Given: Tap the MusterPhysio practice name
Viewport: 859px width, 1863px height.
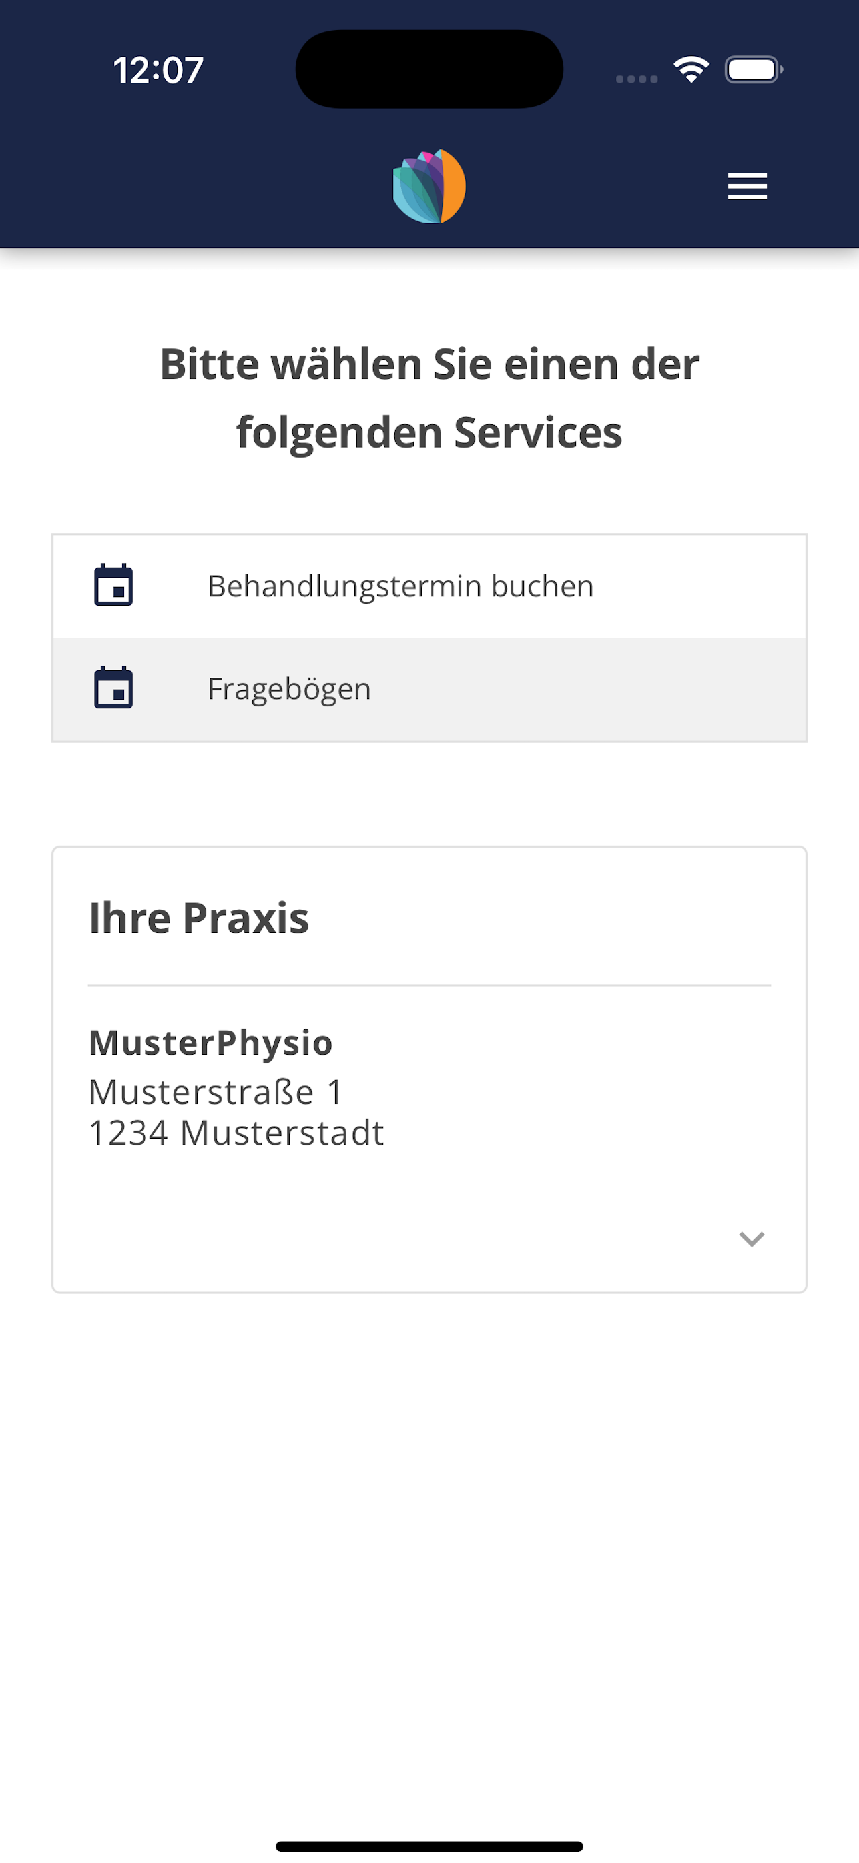Looking at the screenshot, I should point(210,1043).
